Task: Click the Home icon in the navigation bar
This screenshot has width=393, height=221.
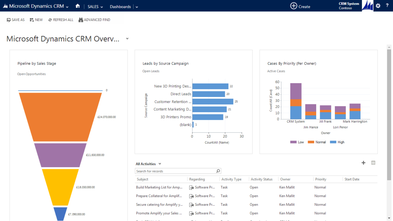Action: (x=77, y=6)
